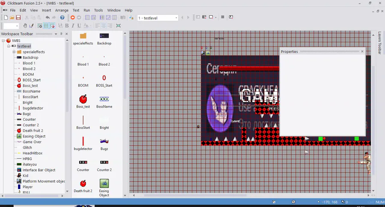Screen dimensions: 385x207
Task: Select the Backdrop object in library
Action: pos(104,39)
